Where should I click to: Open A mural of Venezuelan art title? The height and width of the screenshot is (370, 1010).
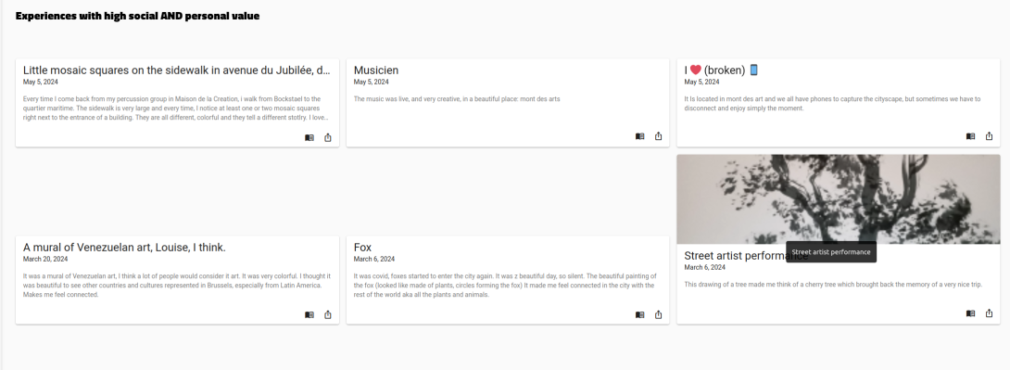pyautogui.click(x=124, y=248)
